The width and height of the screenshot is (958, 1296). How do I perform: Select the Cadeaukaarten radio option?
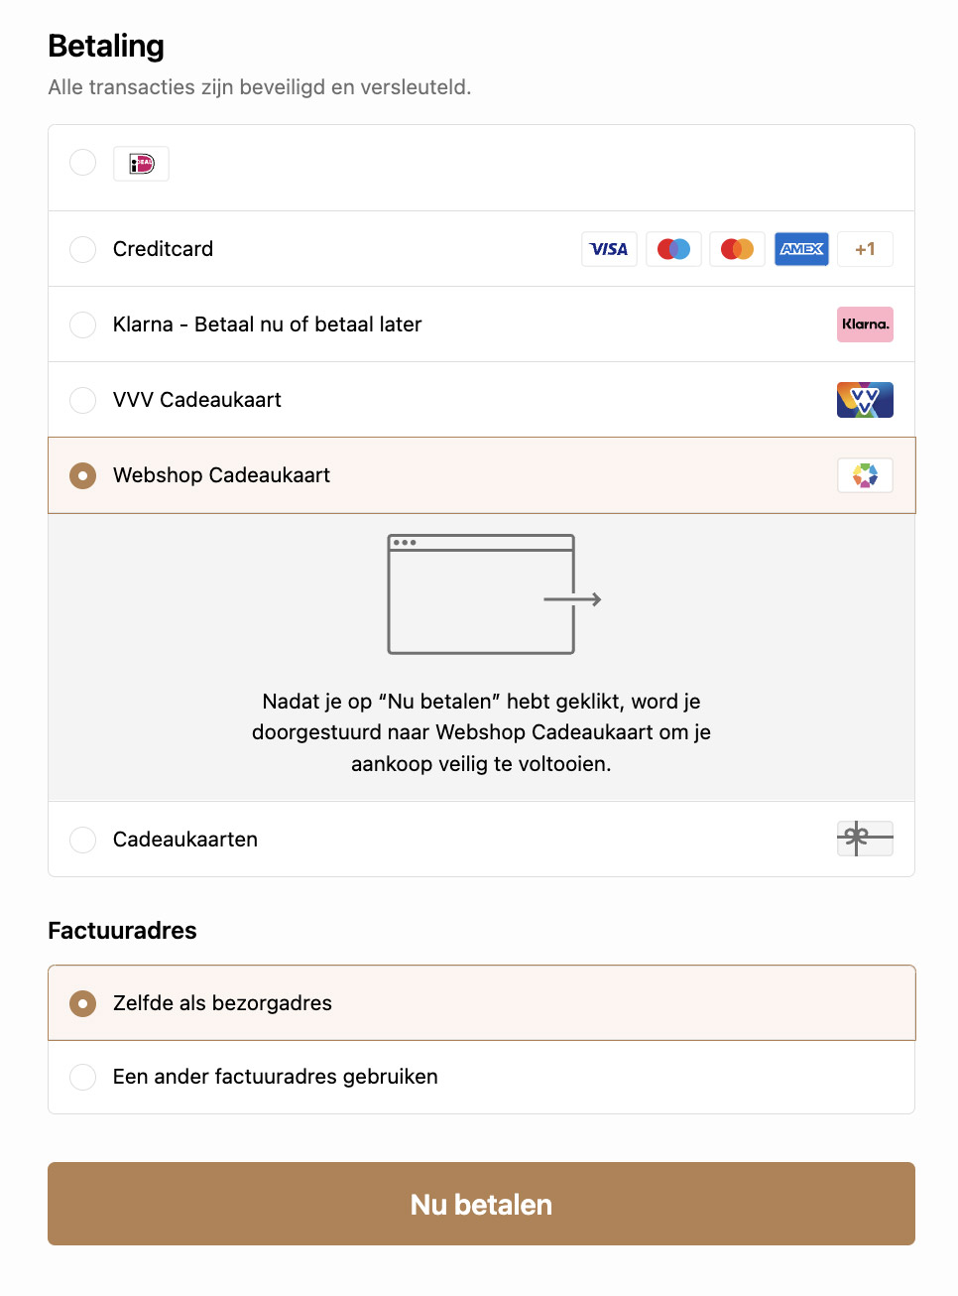coord(83,840)
